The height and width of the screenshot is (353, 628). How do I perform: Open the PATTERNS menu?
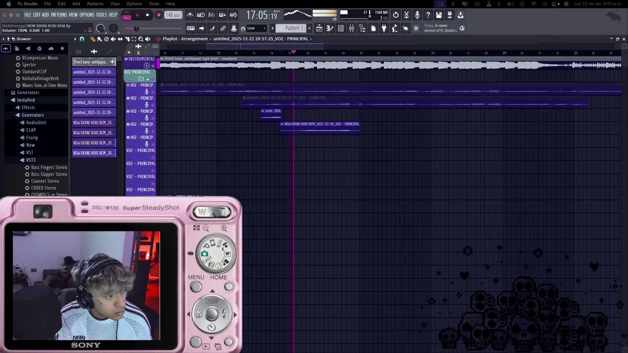click(x=59, y=15)
